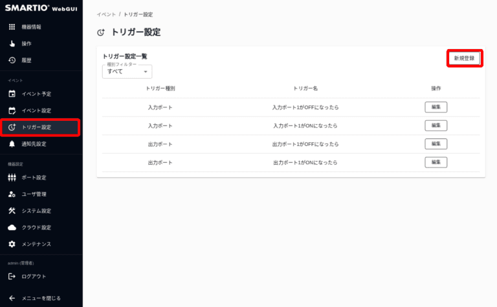Click the メンテナンス gear icon
The width and height of the screenshot is (497, 307).
click(12, 244)
